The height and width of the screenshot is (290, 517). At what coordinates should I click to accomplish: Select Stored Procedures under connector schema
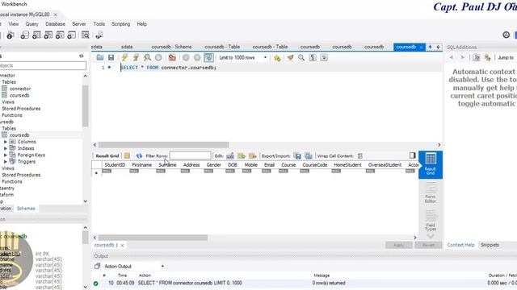click(x=21, y=109)
